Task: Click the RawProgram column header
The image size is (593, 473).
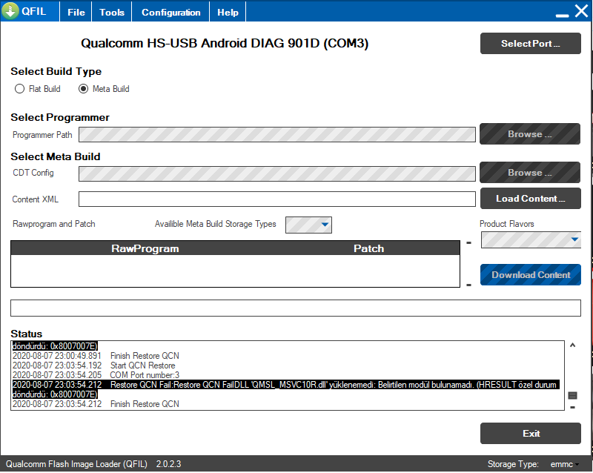Action: point(145,248)
